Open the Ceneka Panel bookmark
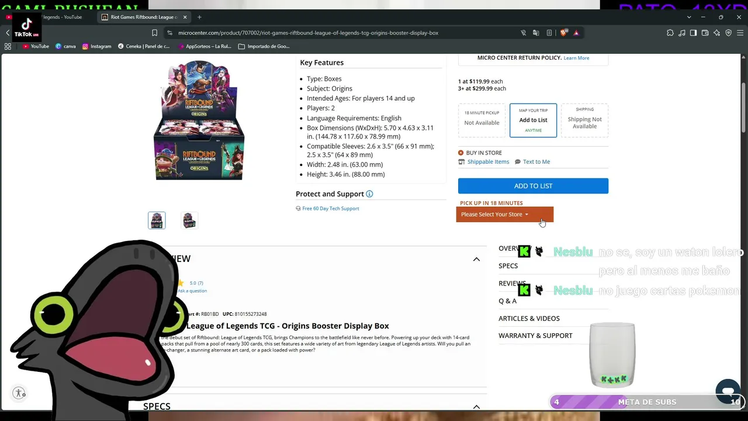This screenshot has height=421, width=748. pos(144,46)
